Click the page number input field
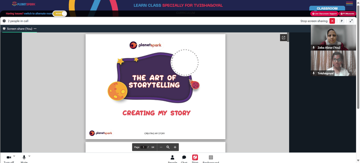360x163 pixels. click(144, 147)
